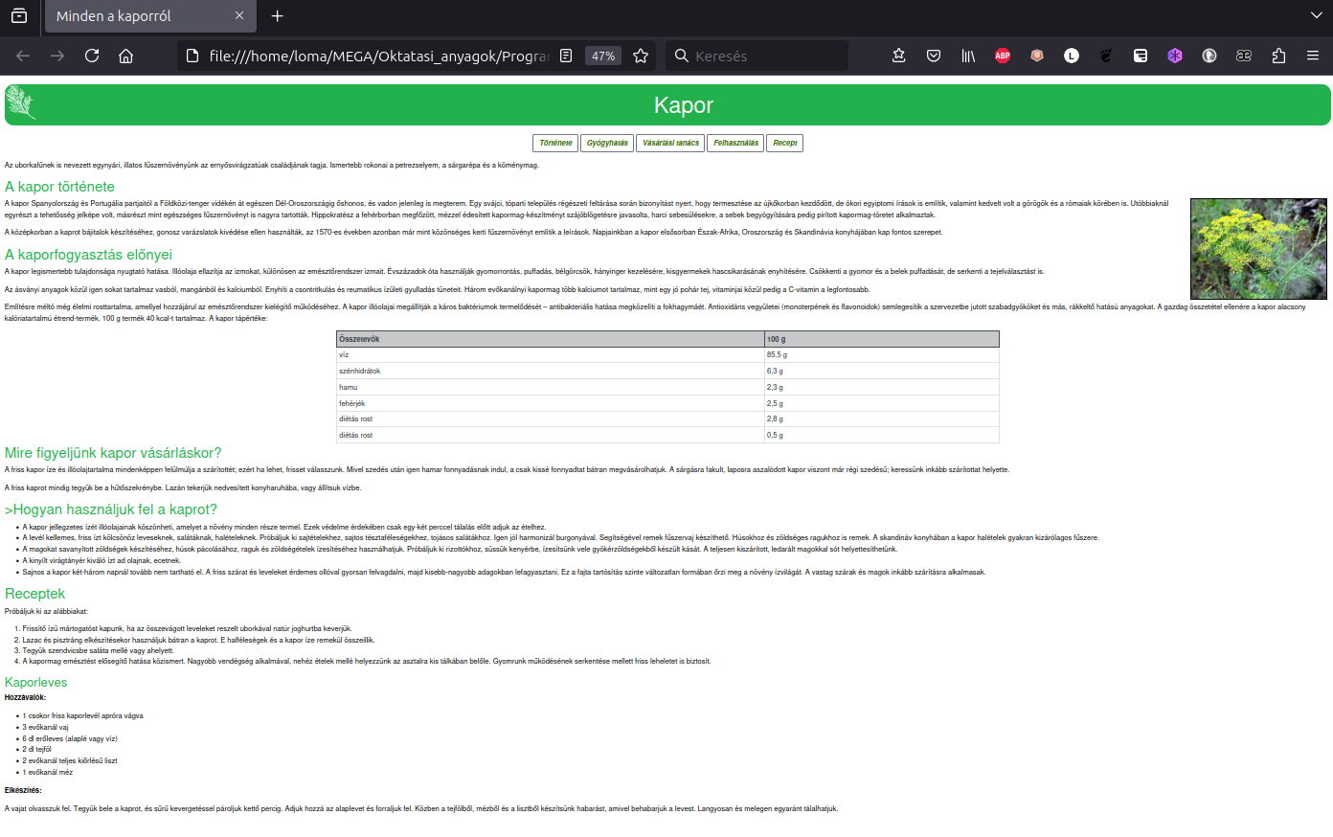1333x837 pixels.
Task: Click '>Hogyan használjuk fel a kaprot?' heading
Action: (111, 509)
